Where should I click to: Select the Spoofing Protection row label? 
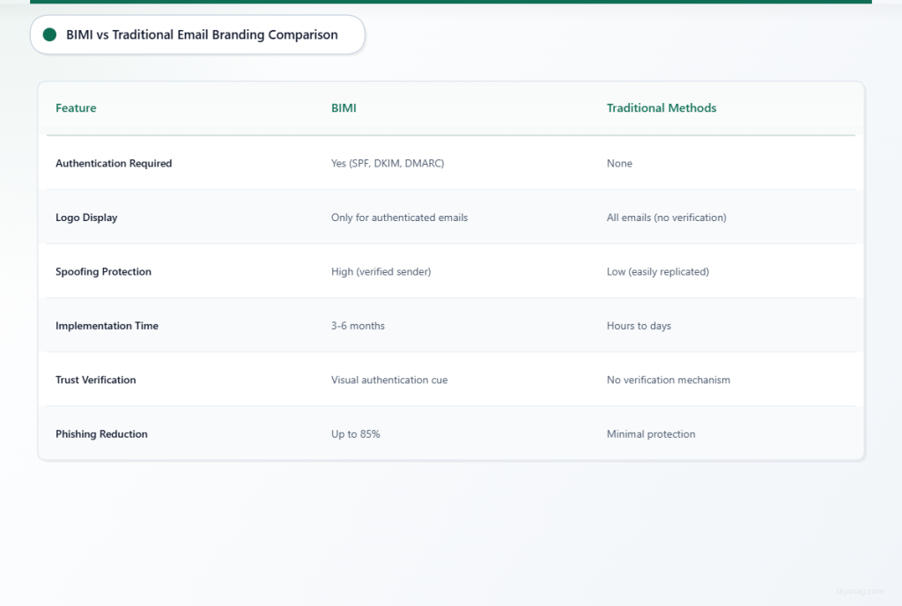click(103, 271)
